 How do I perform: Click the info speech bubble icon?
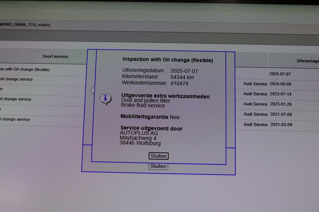click(x=105, y=99)
